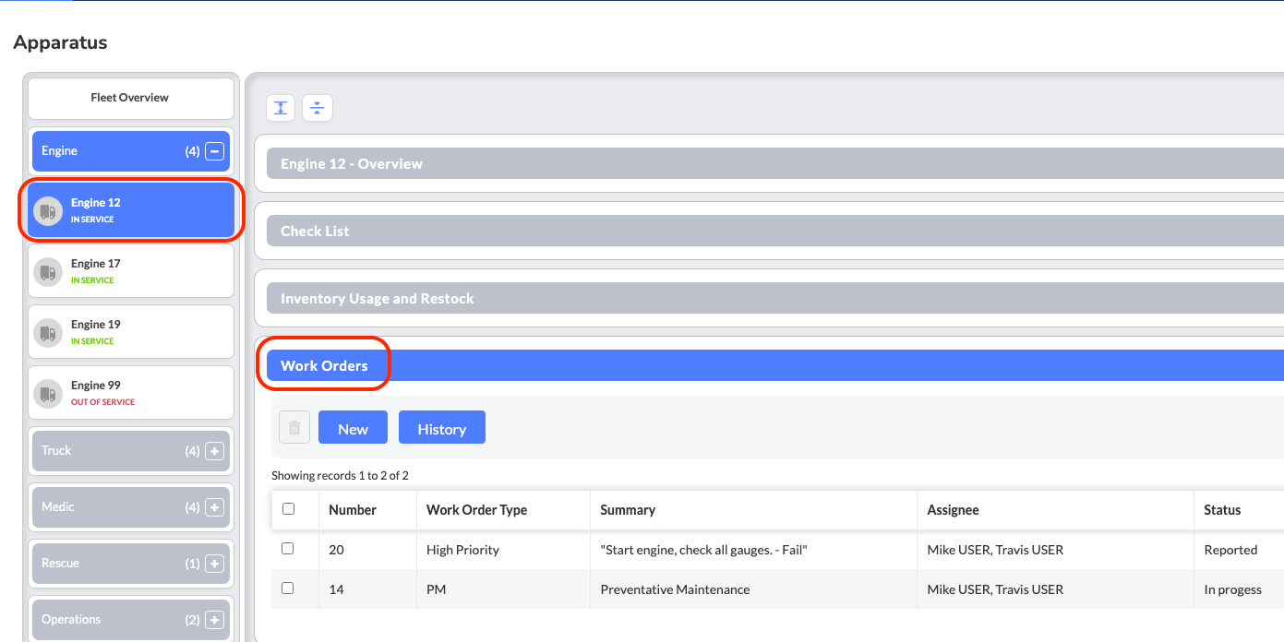1284x642 pixels.
Task: Expand the Rescue category
Action: click(214, 564)
